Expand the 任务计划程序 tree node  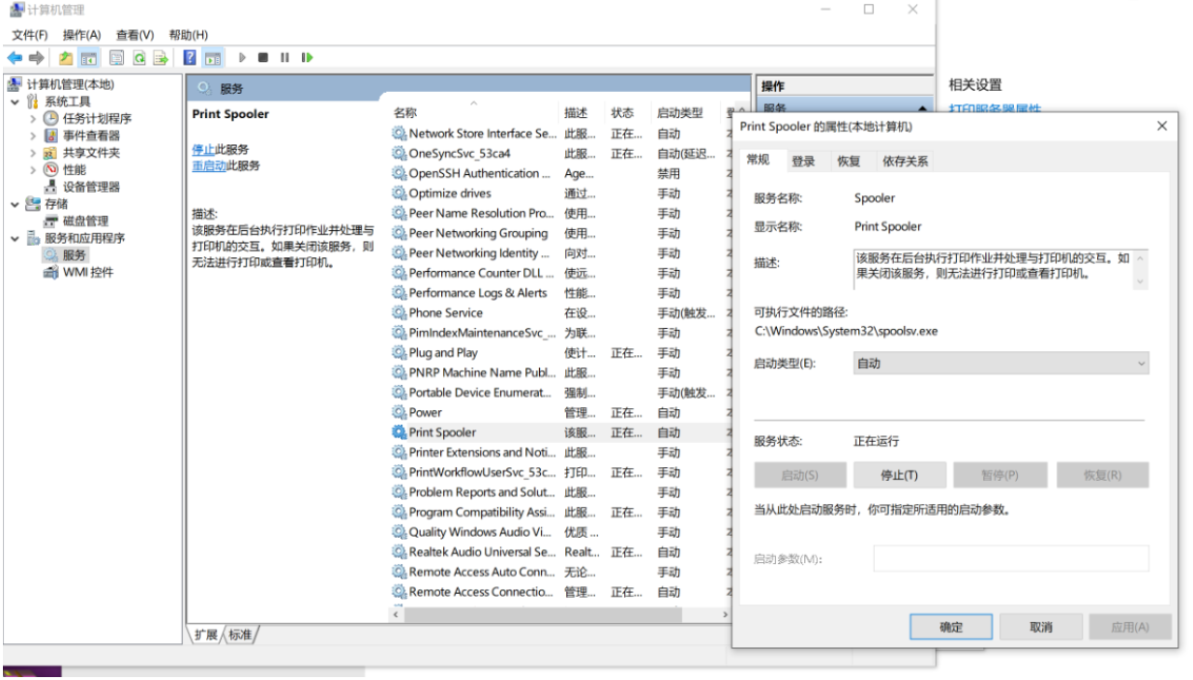pyautogui.click(x=33, y=119)
